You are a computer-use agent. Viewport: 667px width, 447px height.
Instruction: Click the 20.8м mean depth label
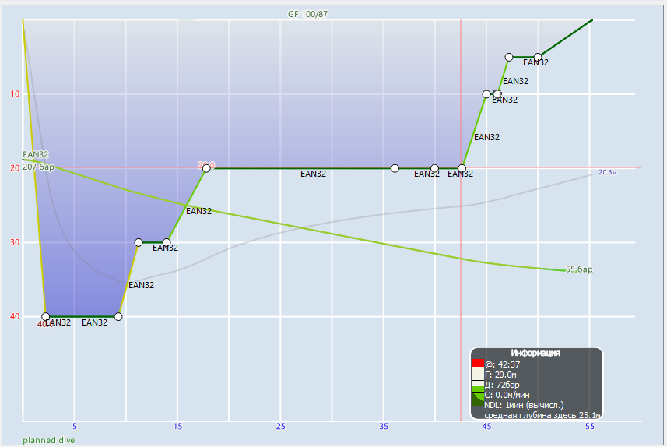pos(608,172)
